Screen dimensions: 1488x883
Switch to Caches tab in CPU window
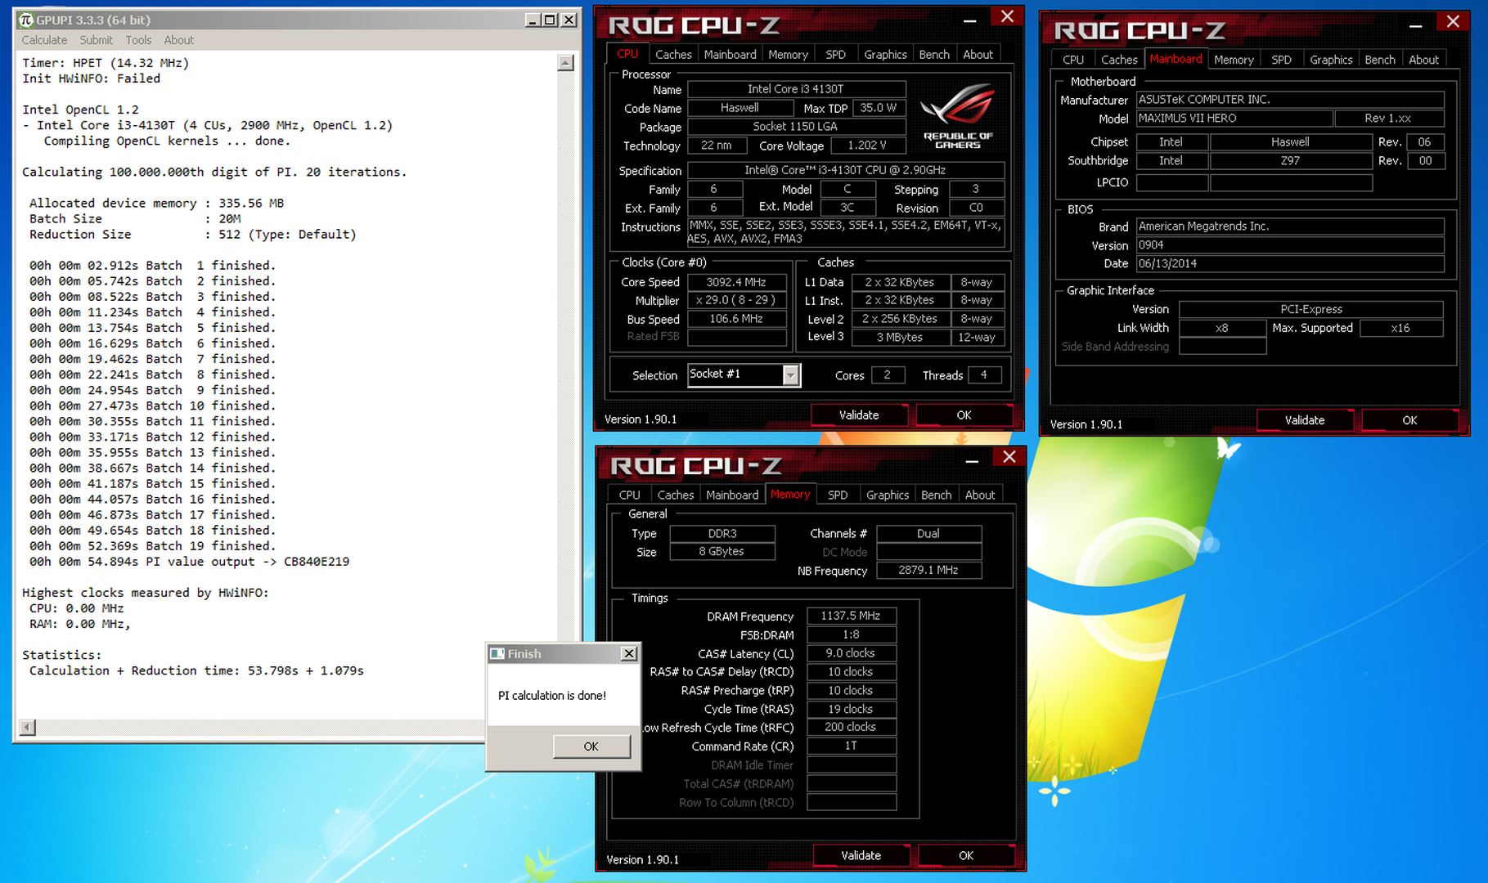(673, 55)
